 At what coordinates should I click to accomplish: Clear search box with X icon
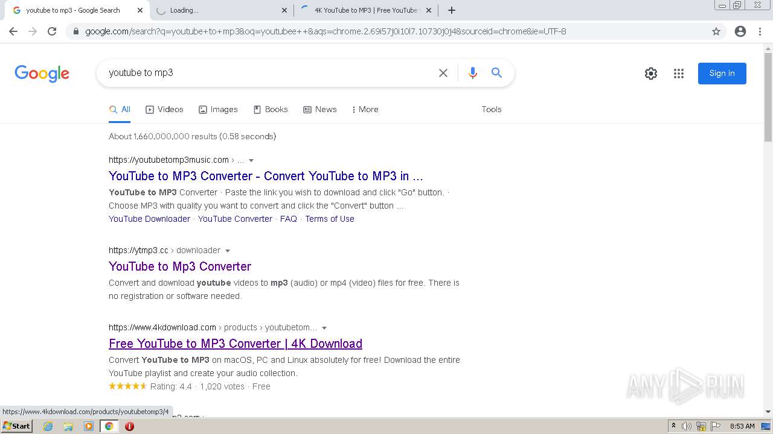pyautogui.click(x=443, y=73)
